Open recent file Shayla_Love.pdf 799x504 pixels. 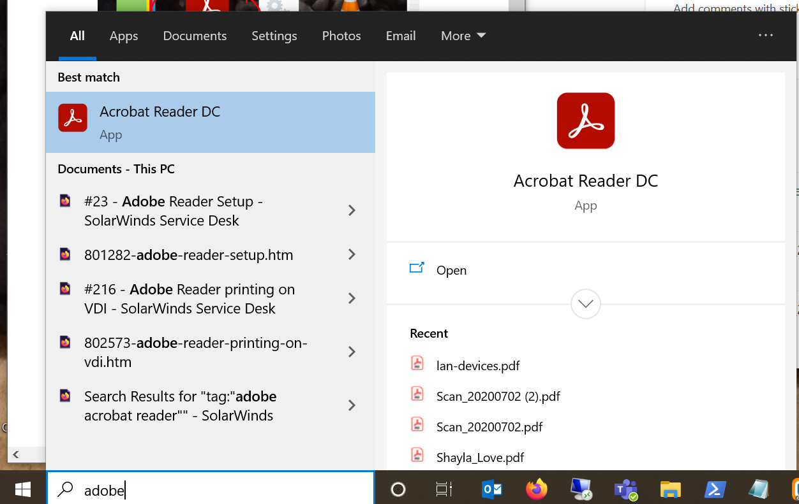click(x=481, y=457)
